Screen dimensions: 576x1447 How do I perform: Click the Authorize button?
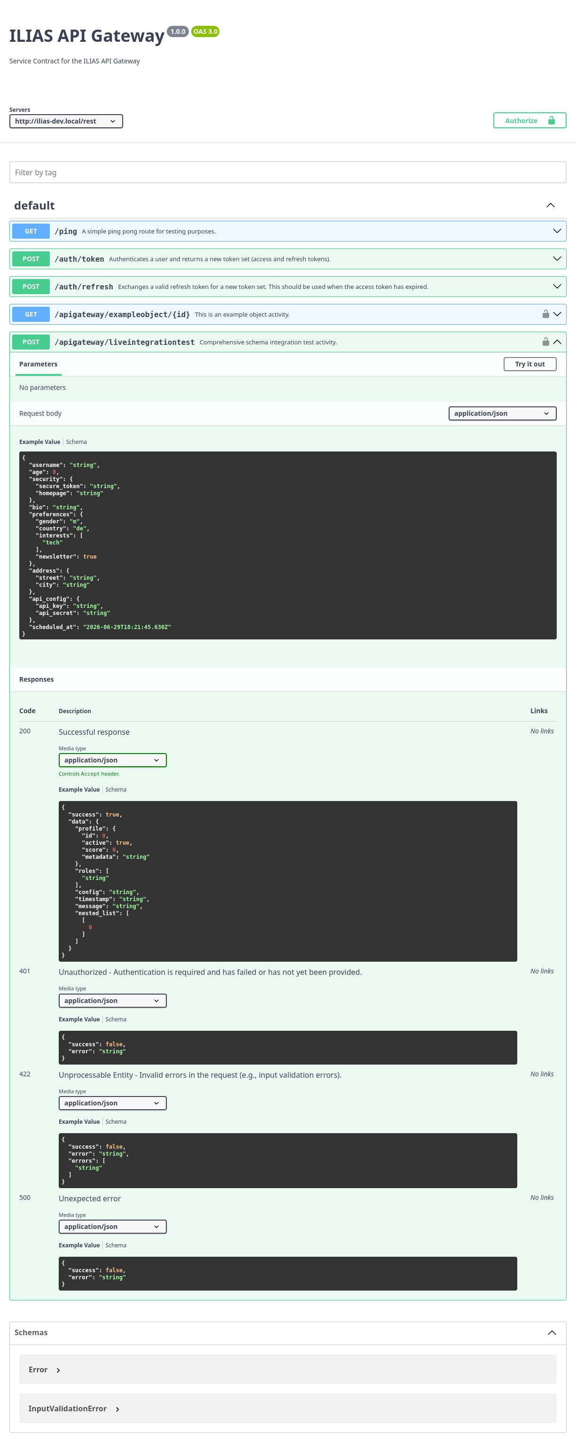pos(529,120)
